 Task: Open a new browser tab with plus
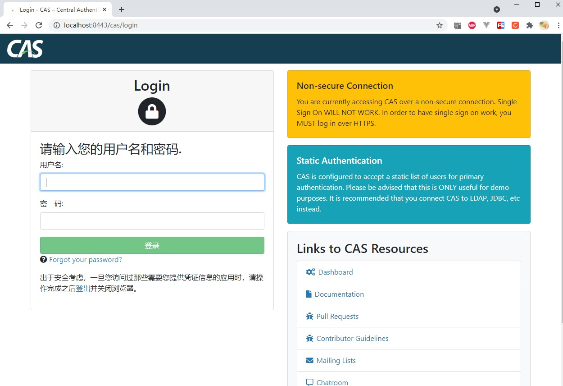pyautogui.click(x=122, y=9)
